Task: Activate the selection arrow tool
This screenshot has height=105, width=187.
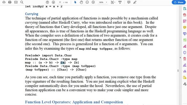Action: tap(75, 2)
